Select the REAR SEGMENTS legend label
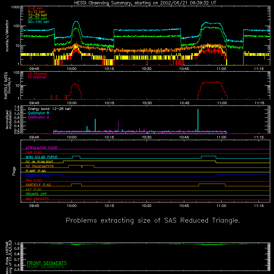The width and height of the screenshot is (274, 274). coord(46,267)
